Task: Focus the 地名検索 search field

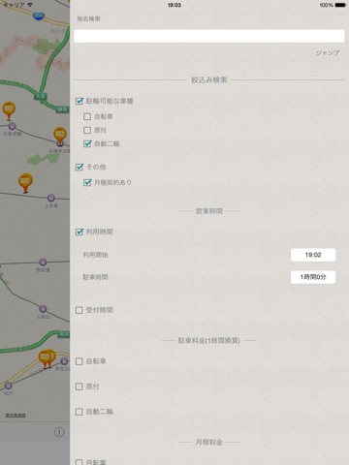Action: pos(209,36)
